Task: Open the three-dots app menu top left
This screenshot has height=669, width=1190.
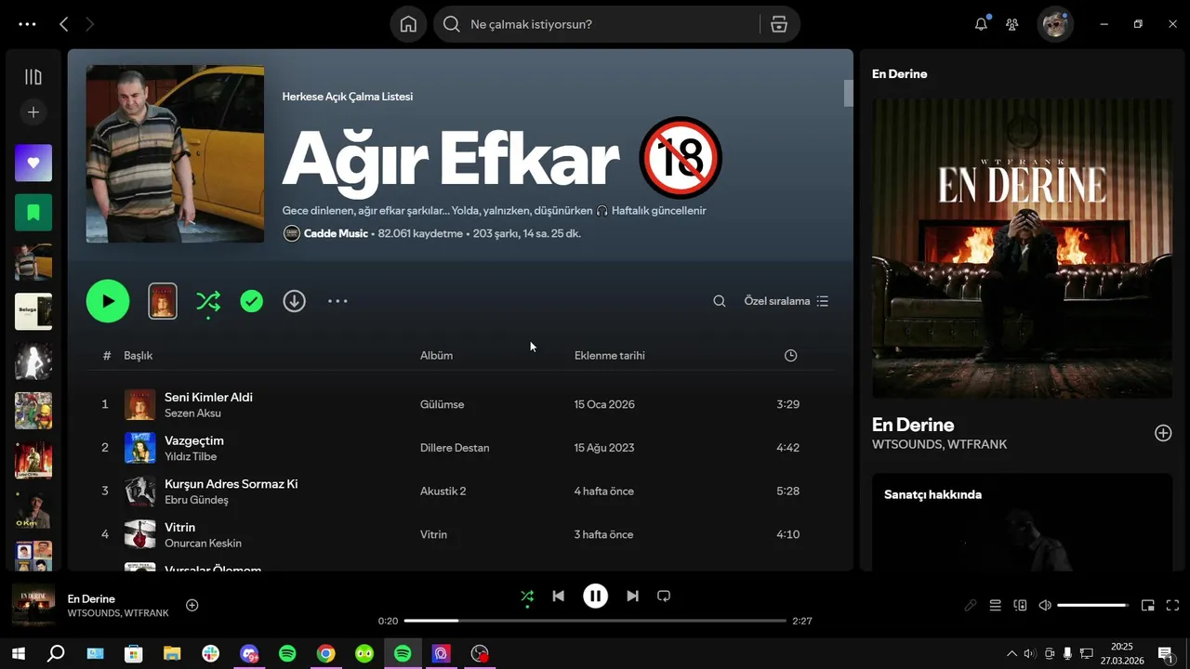Action: (27, 24)
